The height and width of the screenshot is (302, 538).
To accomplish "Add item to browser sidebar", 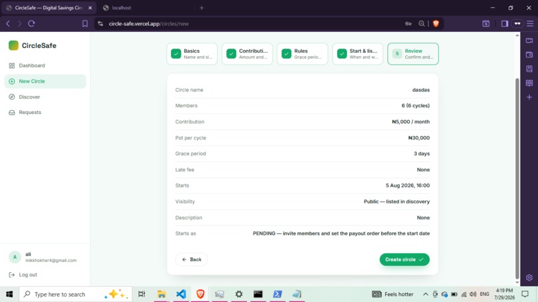I will click(x=529, y=97).
